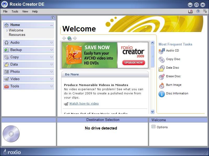Click the disc image in bottom-left panel

pos(11,134)
